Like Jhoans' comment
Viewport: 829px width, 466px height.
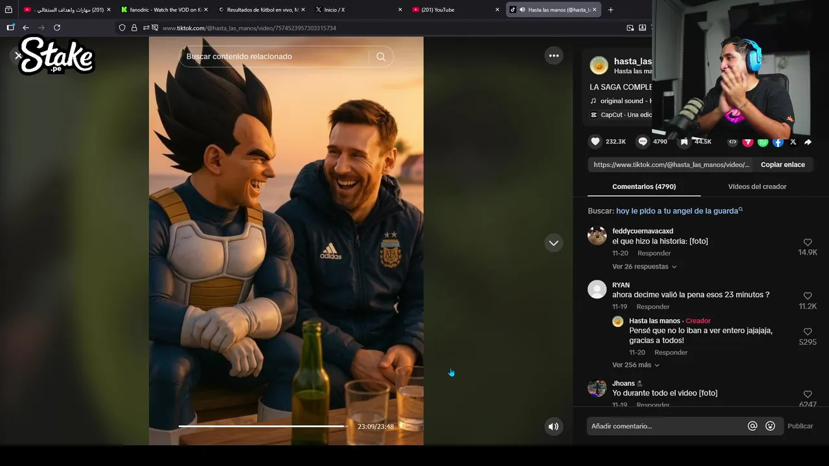click(808, 394)
